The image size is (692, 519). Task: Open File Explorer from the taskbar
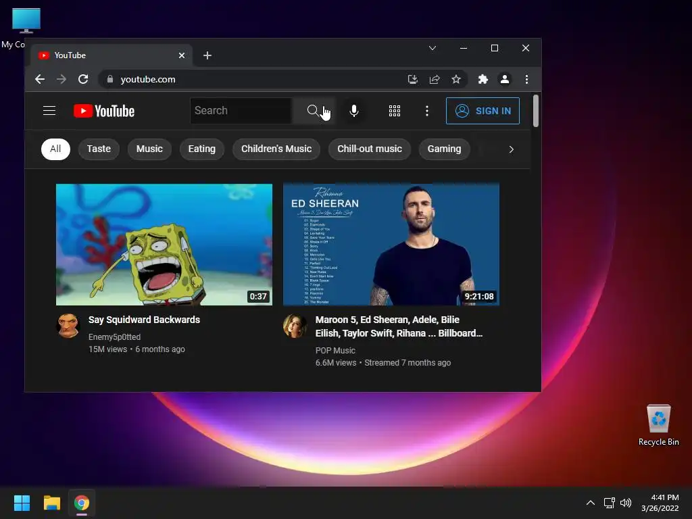pos(51,503)
